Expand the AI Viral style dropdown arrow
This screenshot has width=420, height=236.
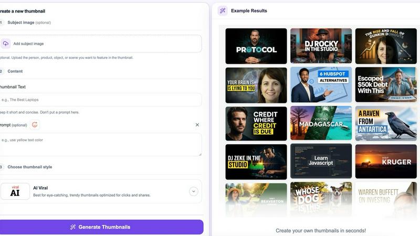193,191
